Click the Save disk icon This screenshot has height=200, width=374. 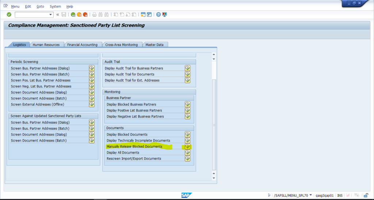[x=64, y=15]
